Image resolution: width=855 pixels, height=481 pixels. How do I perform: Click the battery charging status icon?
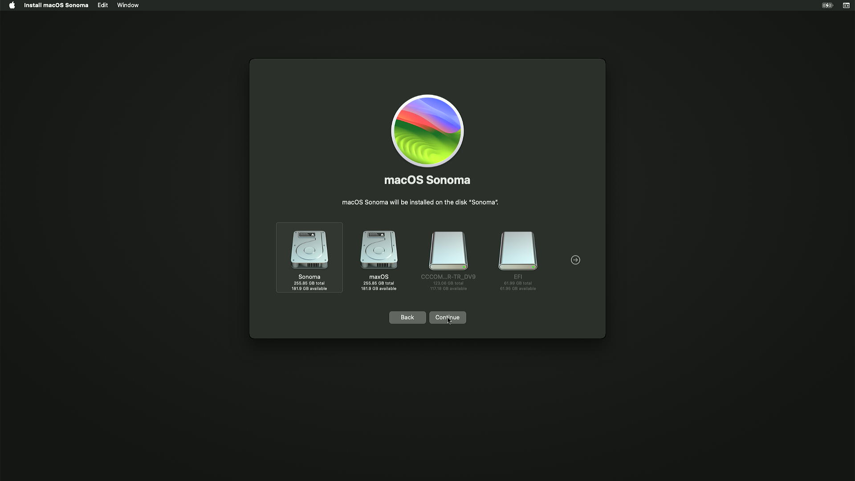point(827,5)
